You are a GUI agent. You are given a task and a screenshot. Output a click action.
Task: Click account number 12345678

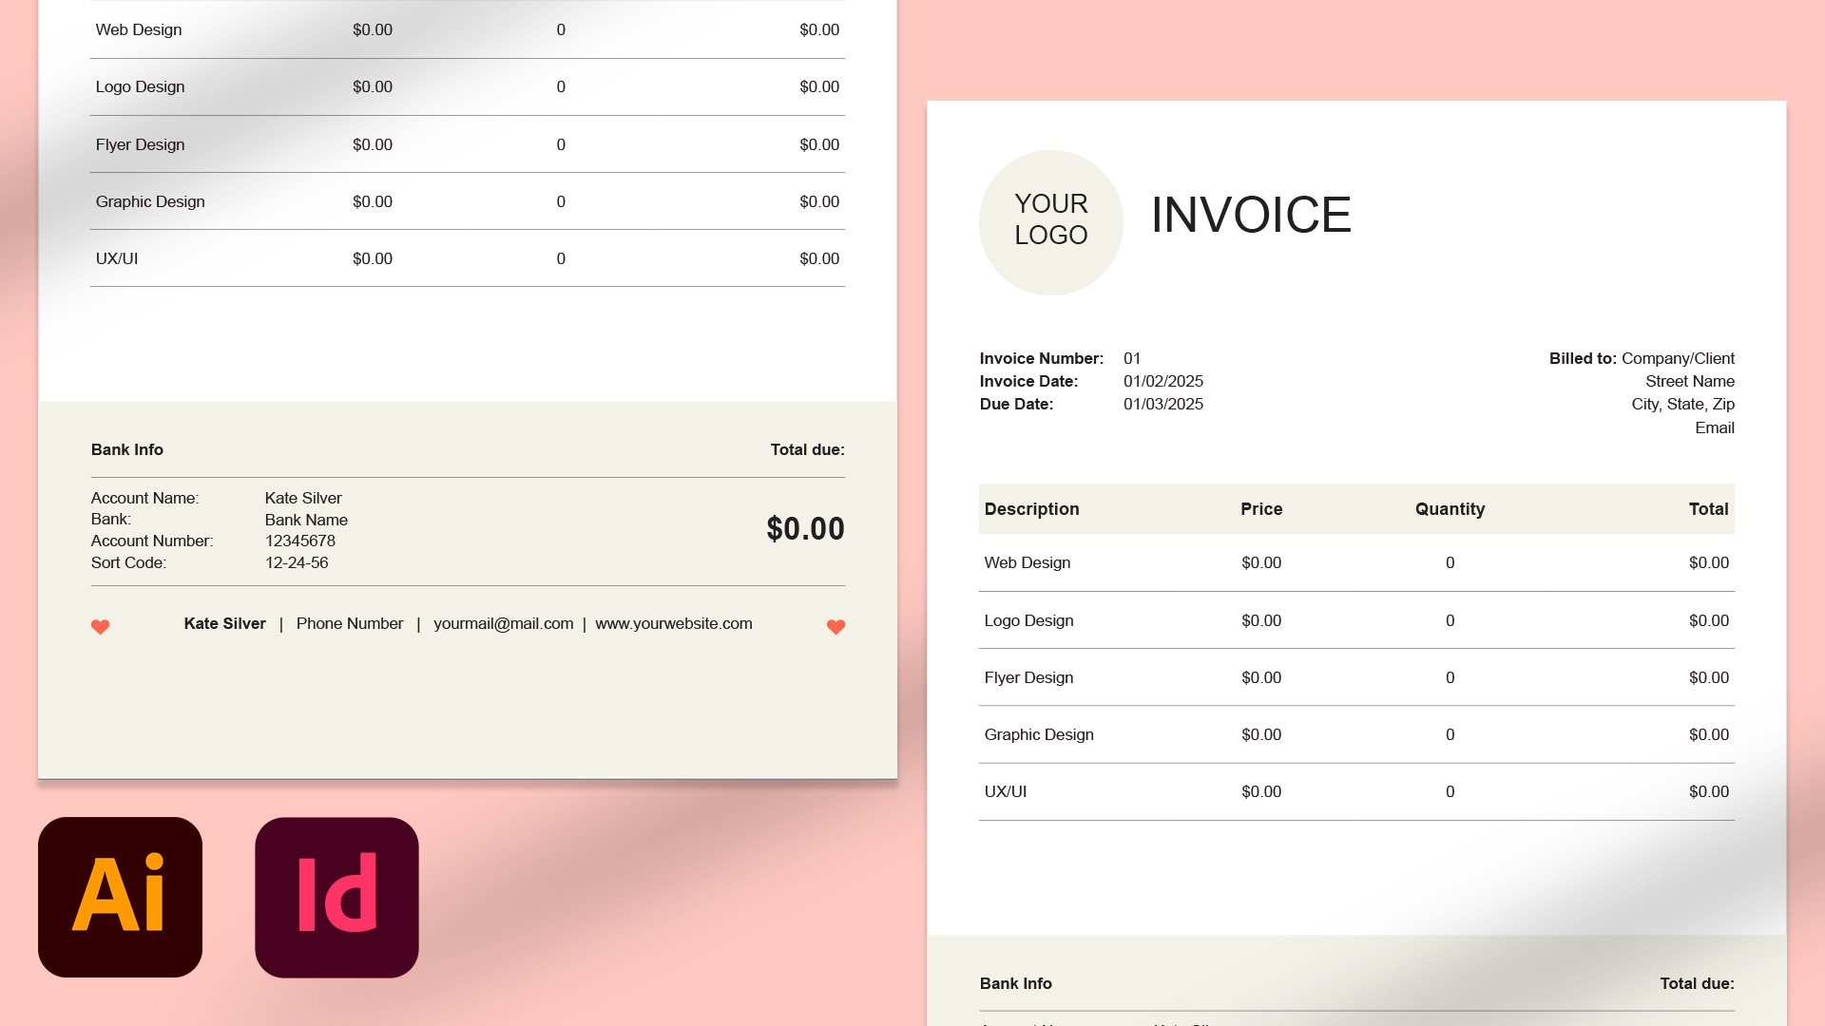[x=299, y=541]
